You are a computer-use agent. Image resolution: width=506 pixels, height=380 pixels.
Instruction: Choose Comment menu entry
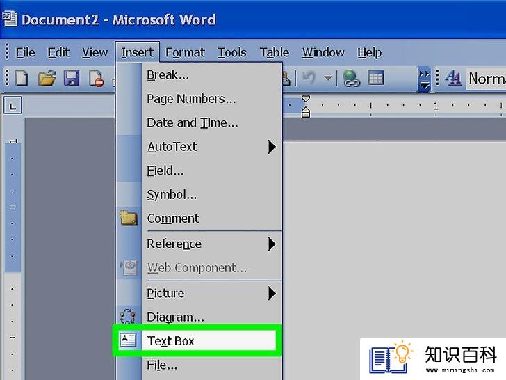(x=199, y=219)
